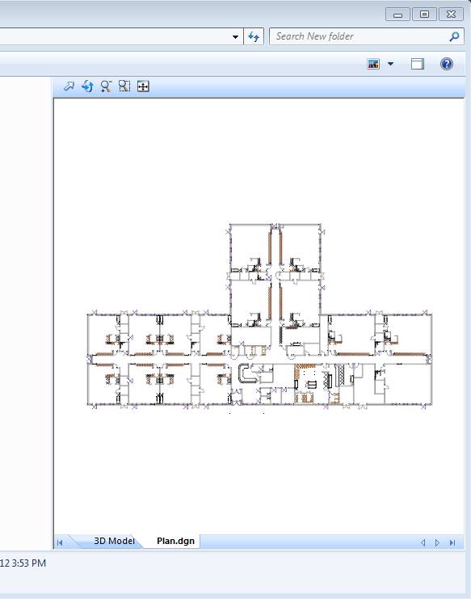The width and height of the screenshot is (471, 599).
Task: Close the Explorer window
Action: [x=451, y=15]
